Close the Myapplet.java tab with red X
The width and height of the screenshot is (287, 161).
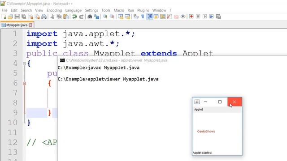(30, 25)
